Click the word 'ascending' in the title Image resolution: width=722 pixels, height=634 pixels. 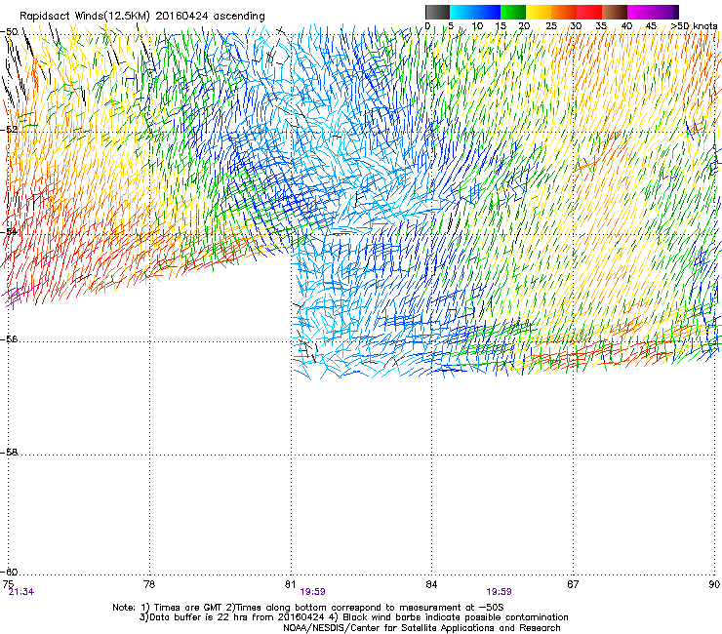click(x=239, y=17)
